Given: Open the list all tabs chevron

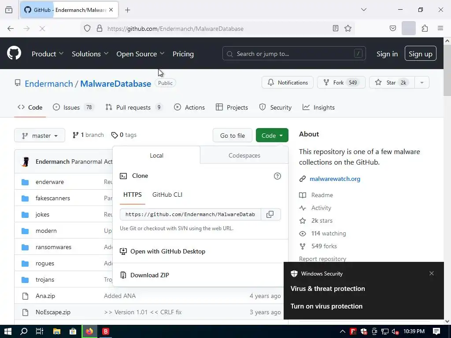Looking at the screenshot, I should pos(364,10).
